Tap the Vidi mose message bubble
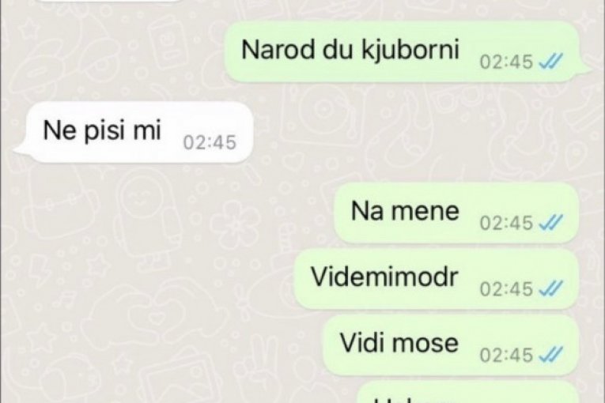Screen dimensions: 605x403 click(451, 345)
